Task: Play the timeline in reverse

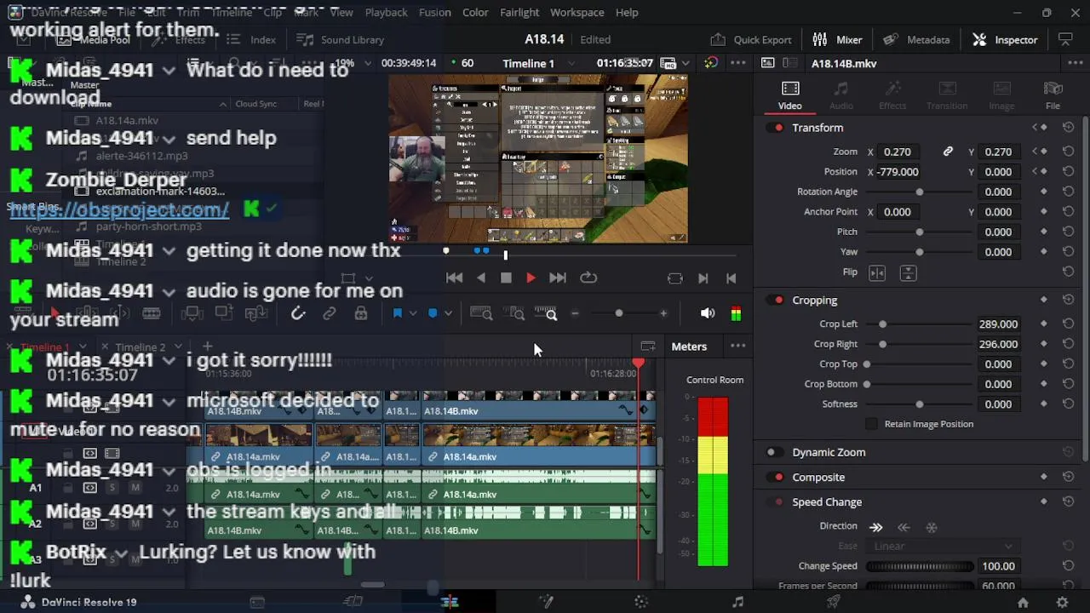Action: pos(481,278)
